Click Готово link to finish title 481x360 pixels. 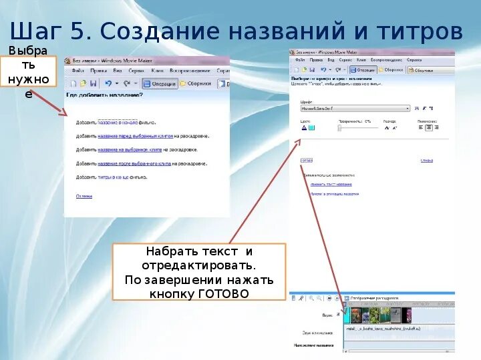pos(307,161)
